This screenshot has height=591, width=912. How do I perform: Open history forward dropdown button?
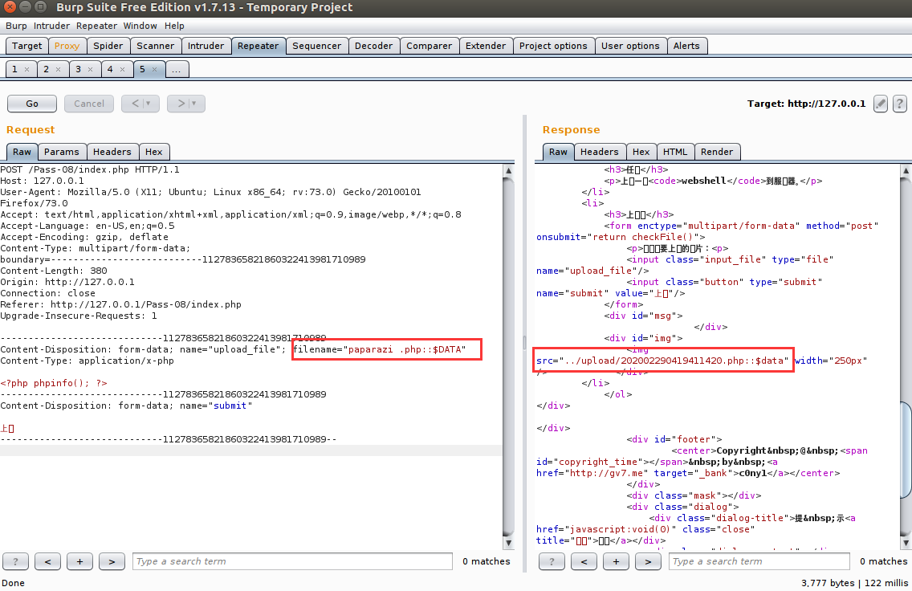(186, 104)
